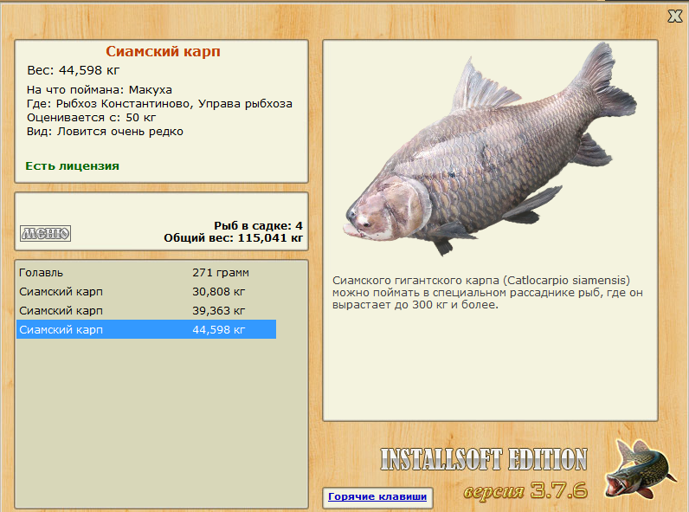Select Голавль 271 грамм in the list

pos(146,273)
